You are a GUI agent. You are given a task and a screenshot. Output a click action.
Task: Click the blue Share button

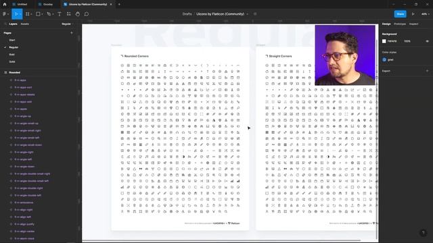pos(400,14)
